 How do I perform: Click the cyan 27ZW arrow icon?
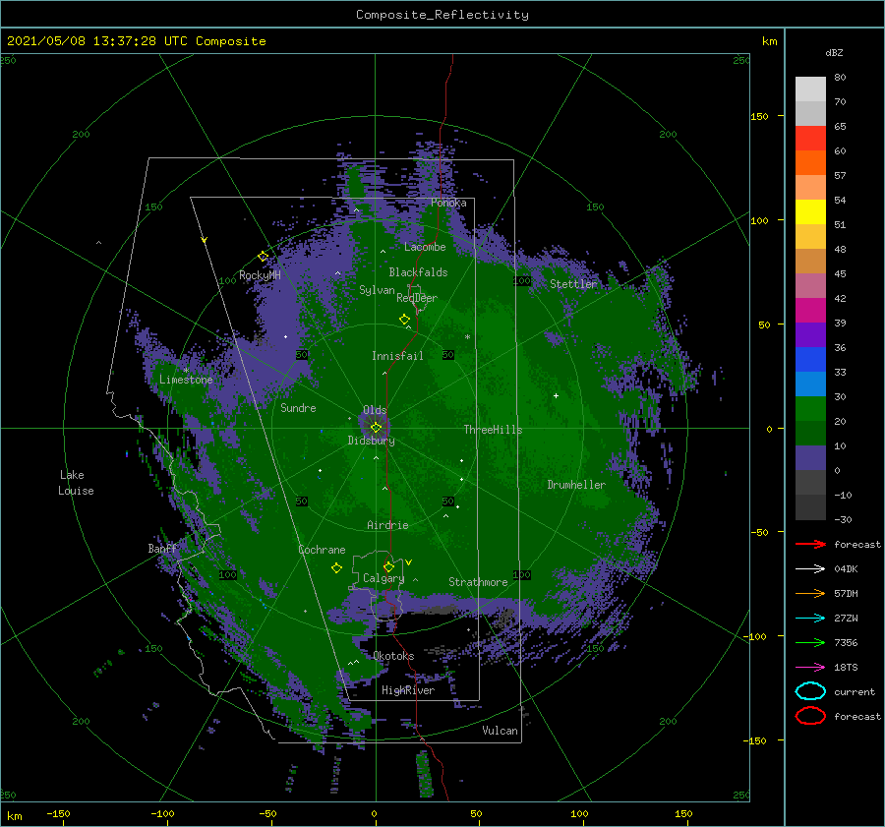click(810, 619)
